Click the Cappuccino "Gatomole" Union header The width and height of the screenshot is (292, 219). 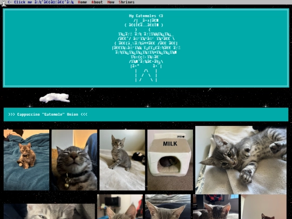click(x=146, y=114)
